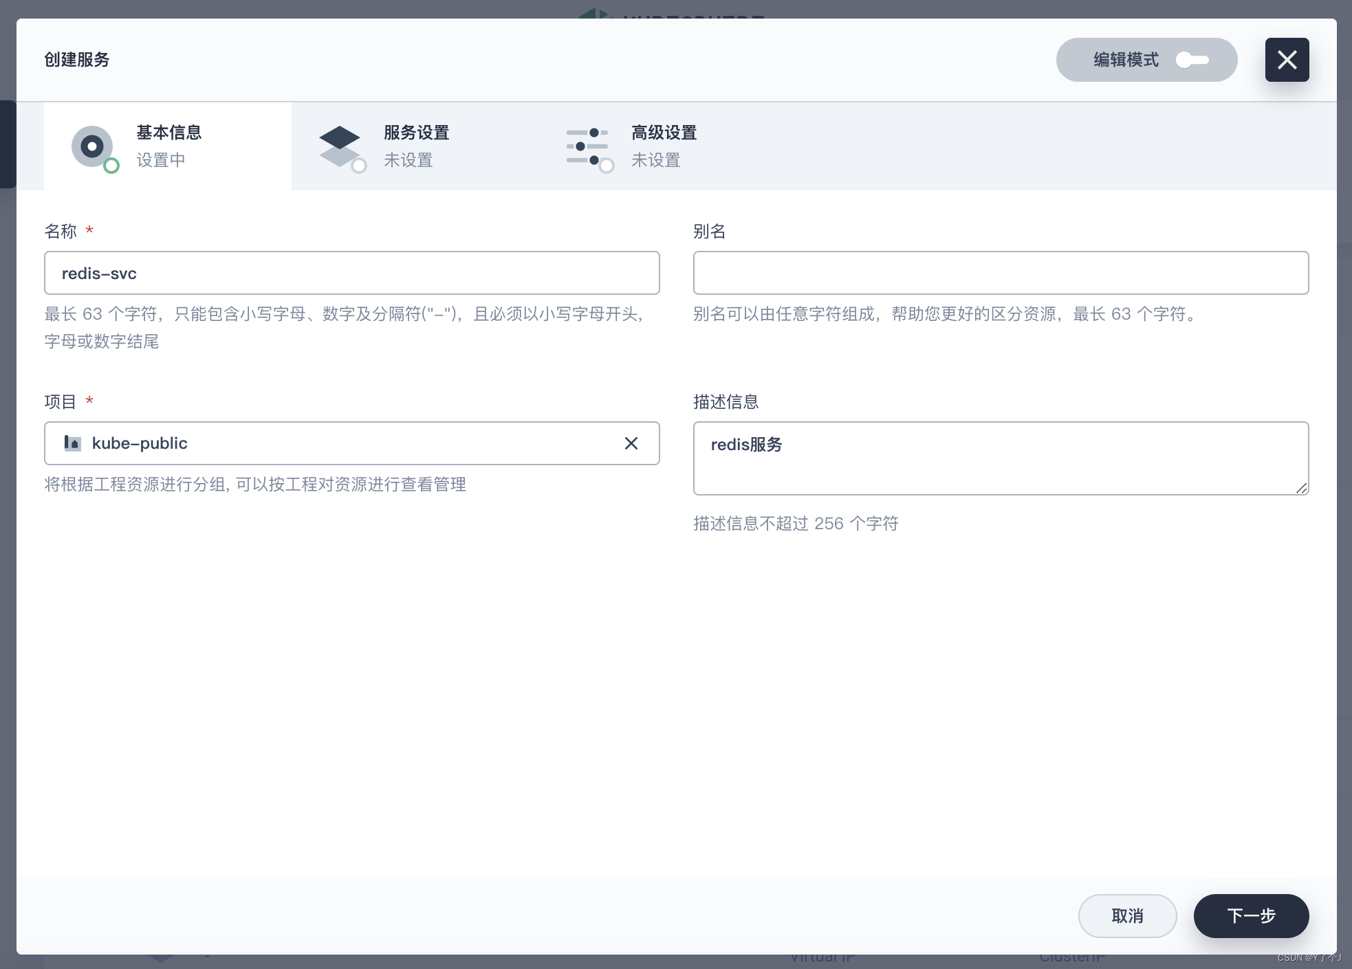Screen dimensions: 1352x969
Task: Click the 基本信息 disc icon
Action: [x=94, y=147]
